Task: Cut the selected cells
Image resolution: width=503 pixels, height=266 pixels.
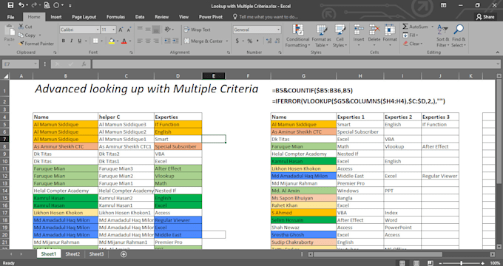Action: pyautogui.click(x=25, y=27)
